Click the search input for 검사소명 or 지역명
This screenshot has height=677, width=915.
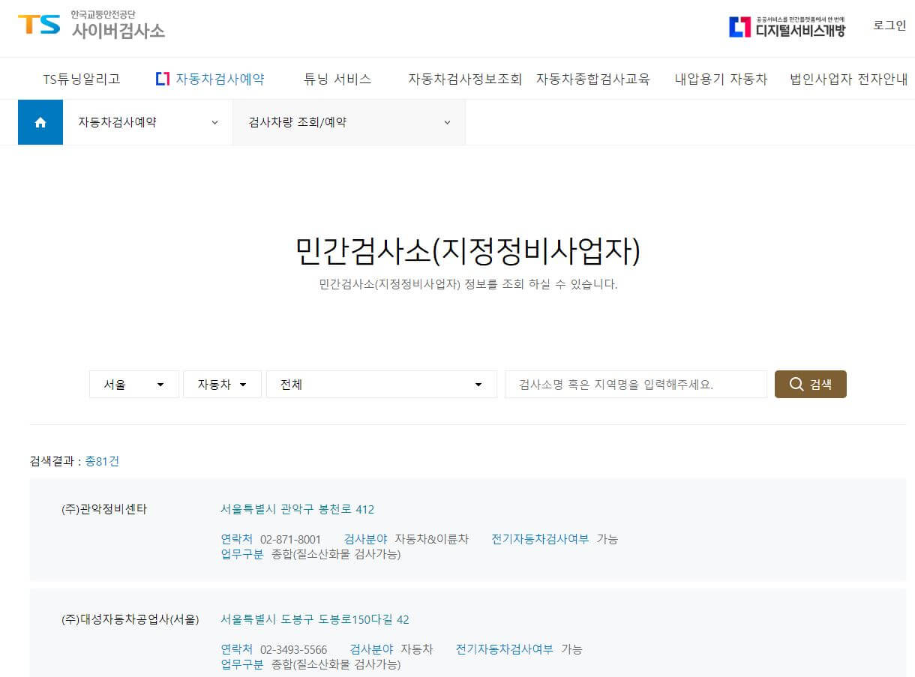point(636,384)
